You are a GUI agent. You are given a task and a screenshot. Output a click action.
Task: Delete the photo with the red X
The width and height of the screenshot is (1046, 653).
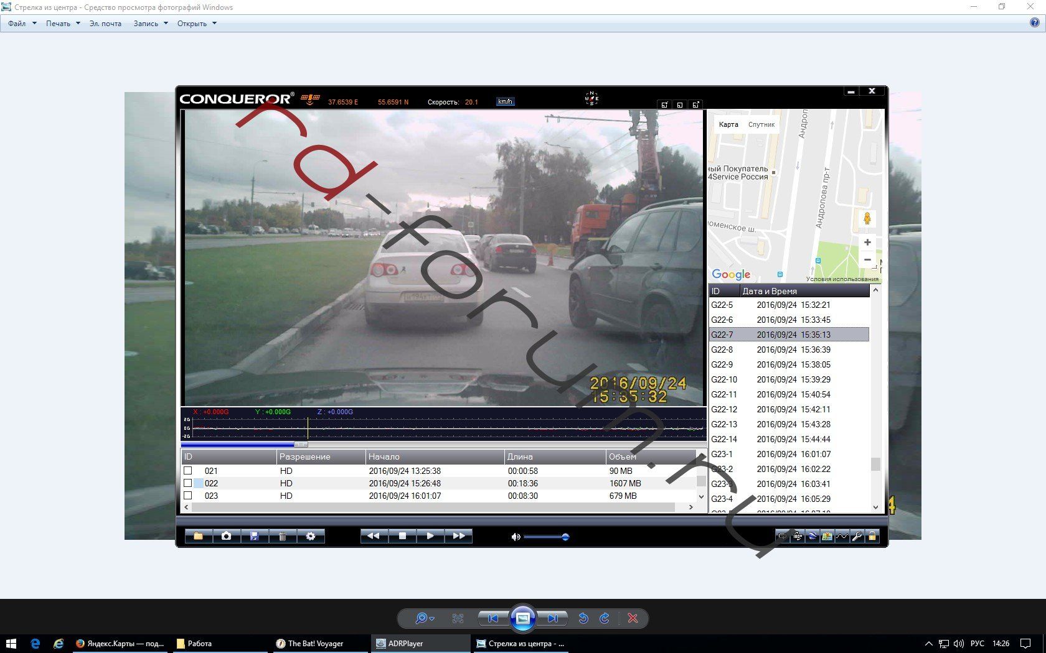633,618
